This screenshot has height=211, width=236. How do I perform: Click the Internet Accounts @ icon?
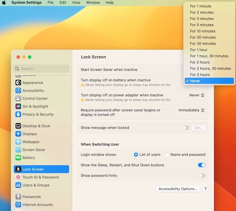coord(18,205)
